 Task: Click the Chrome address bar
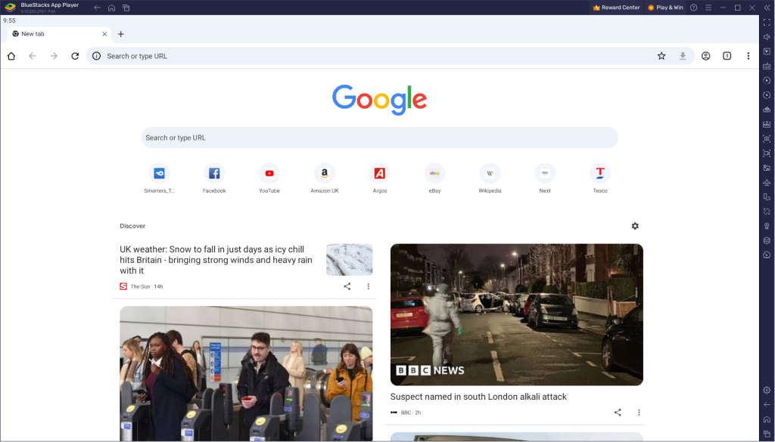pyautogui.click(x=378, y=56)
